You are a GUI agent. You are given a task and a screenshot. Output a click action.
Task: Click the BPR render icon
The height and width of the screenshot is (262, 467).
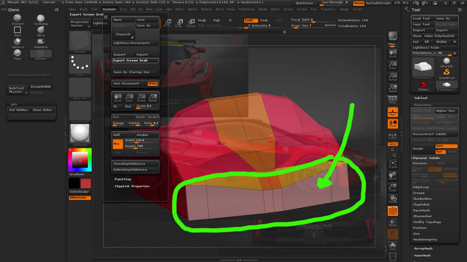393,36
